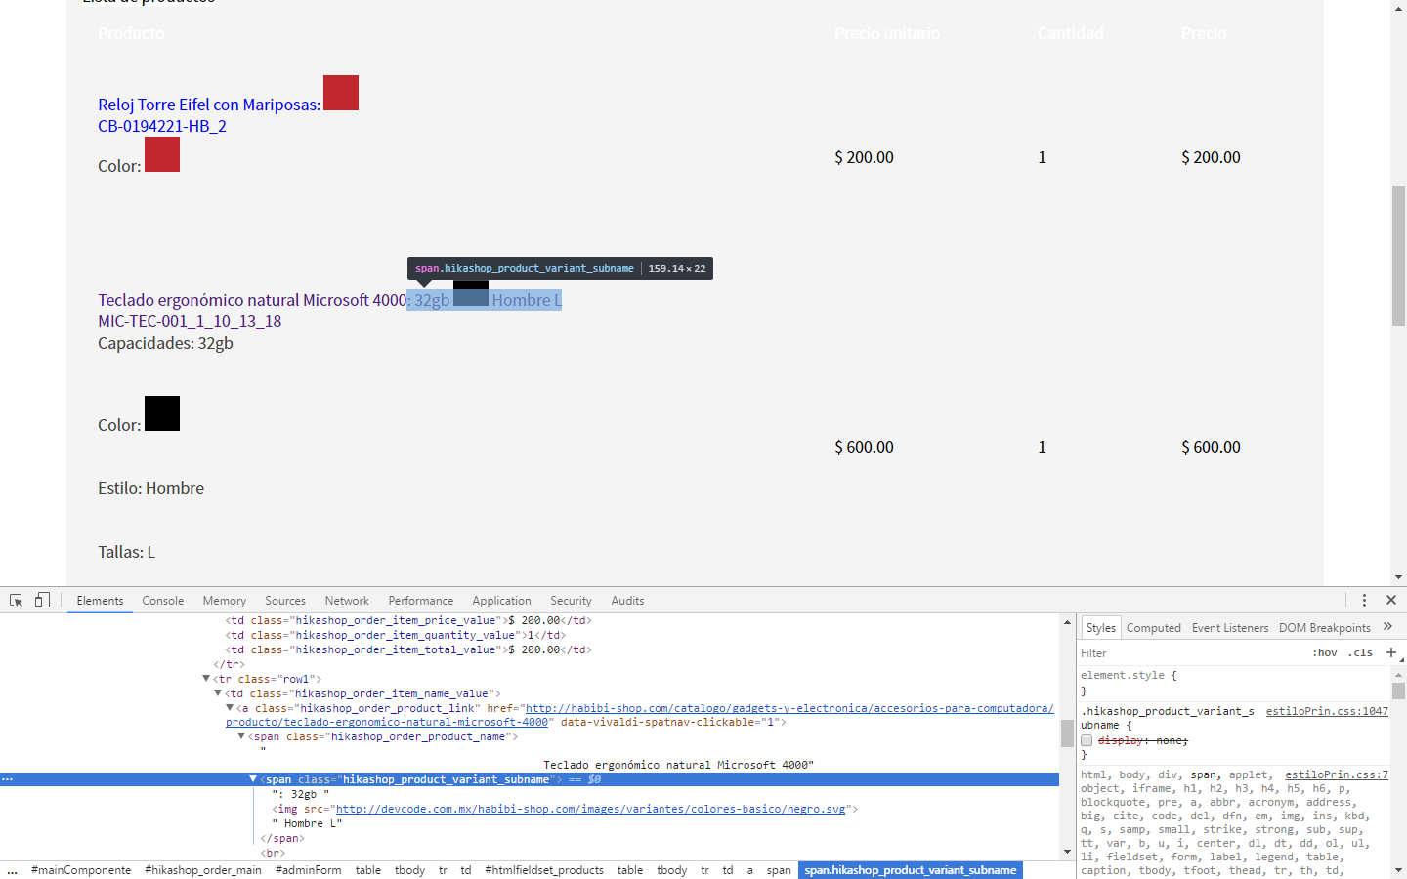Click the Capacidades: 32gb text
Screen dimensions: 1407x879
point(165,343)
